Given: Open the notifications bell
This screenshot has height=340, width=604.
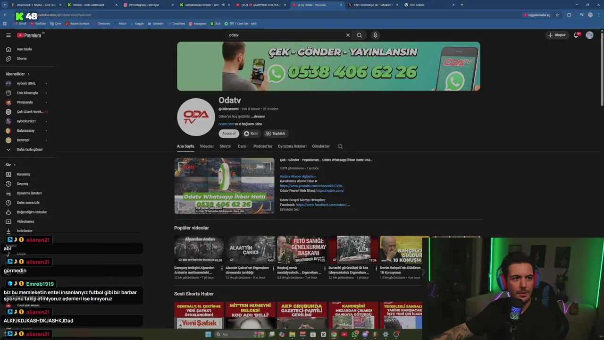Looking at the screenshot, I should (x=577, y=35).
